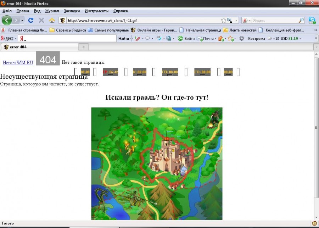Click the search magnifier icon
319x228 pixels.
tap(301, 20)
